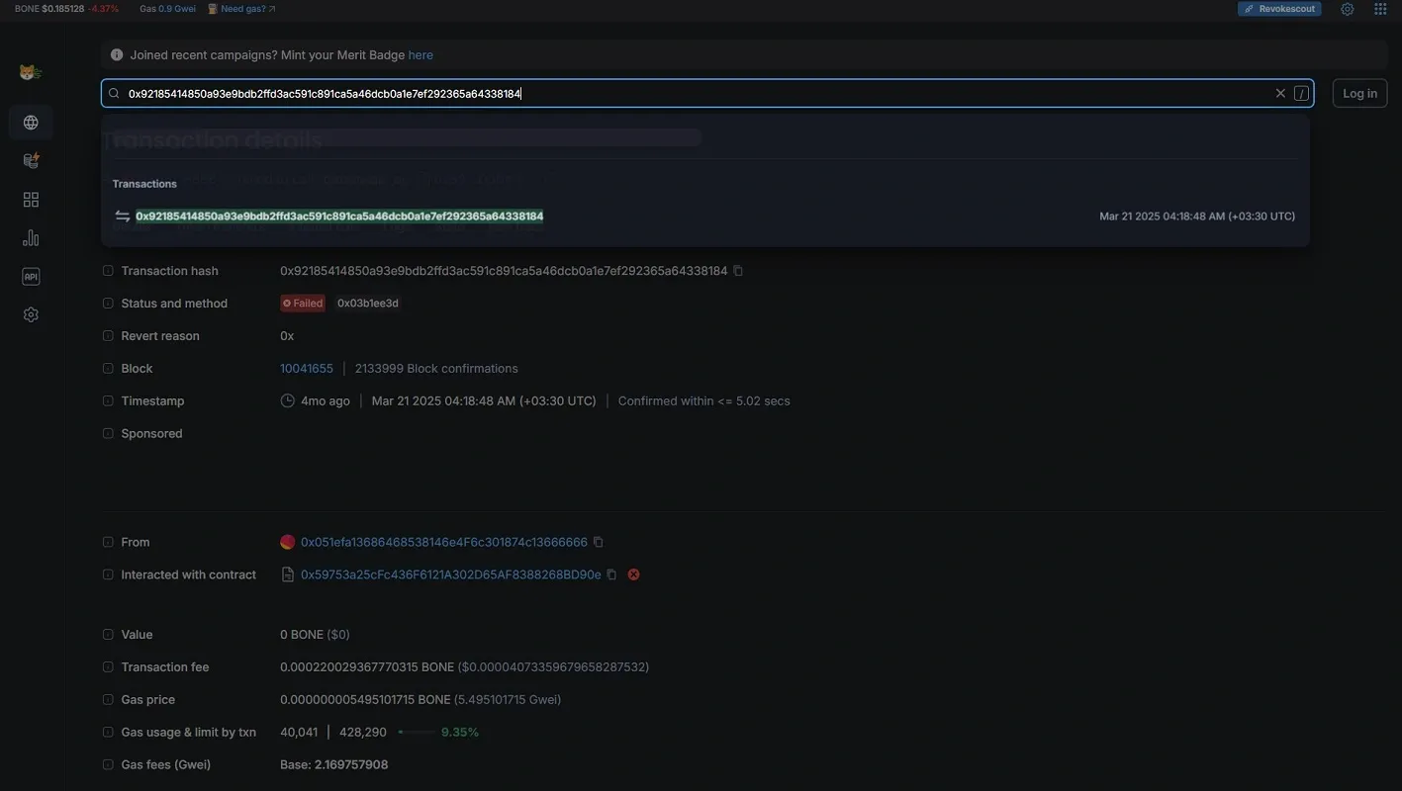Open the tokens icon in sidebar
This screenshot has width=1402, height=791.
[x=31, y=160]
